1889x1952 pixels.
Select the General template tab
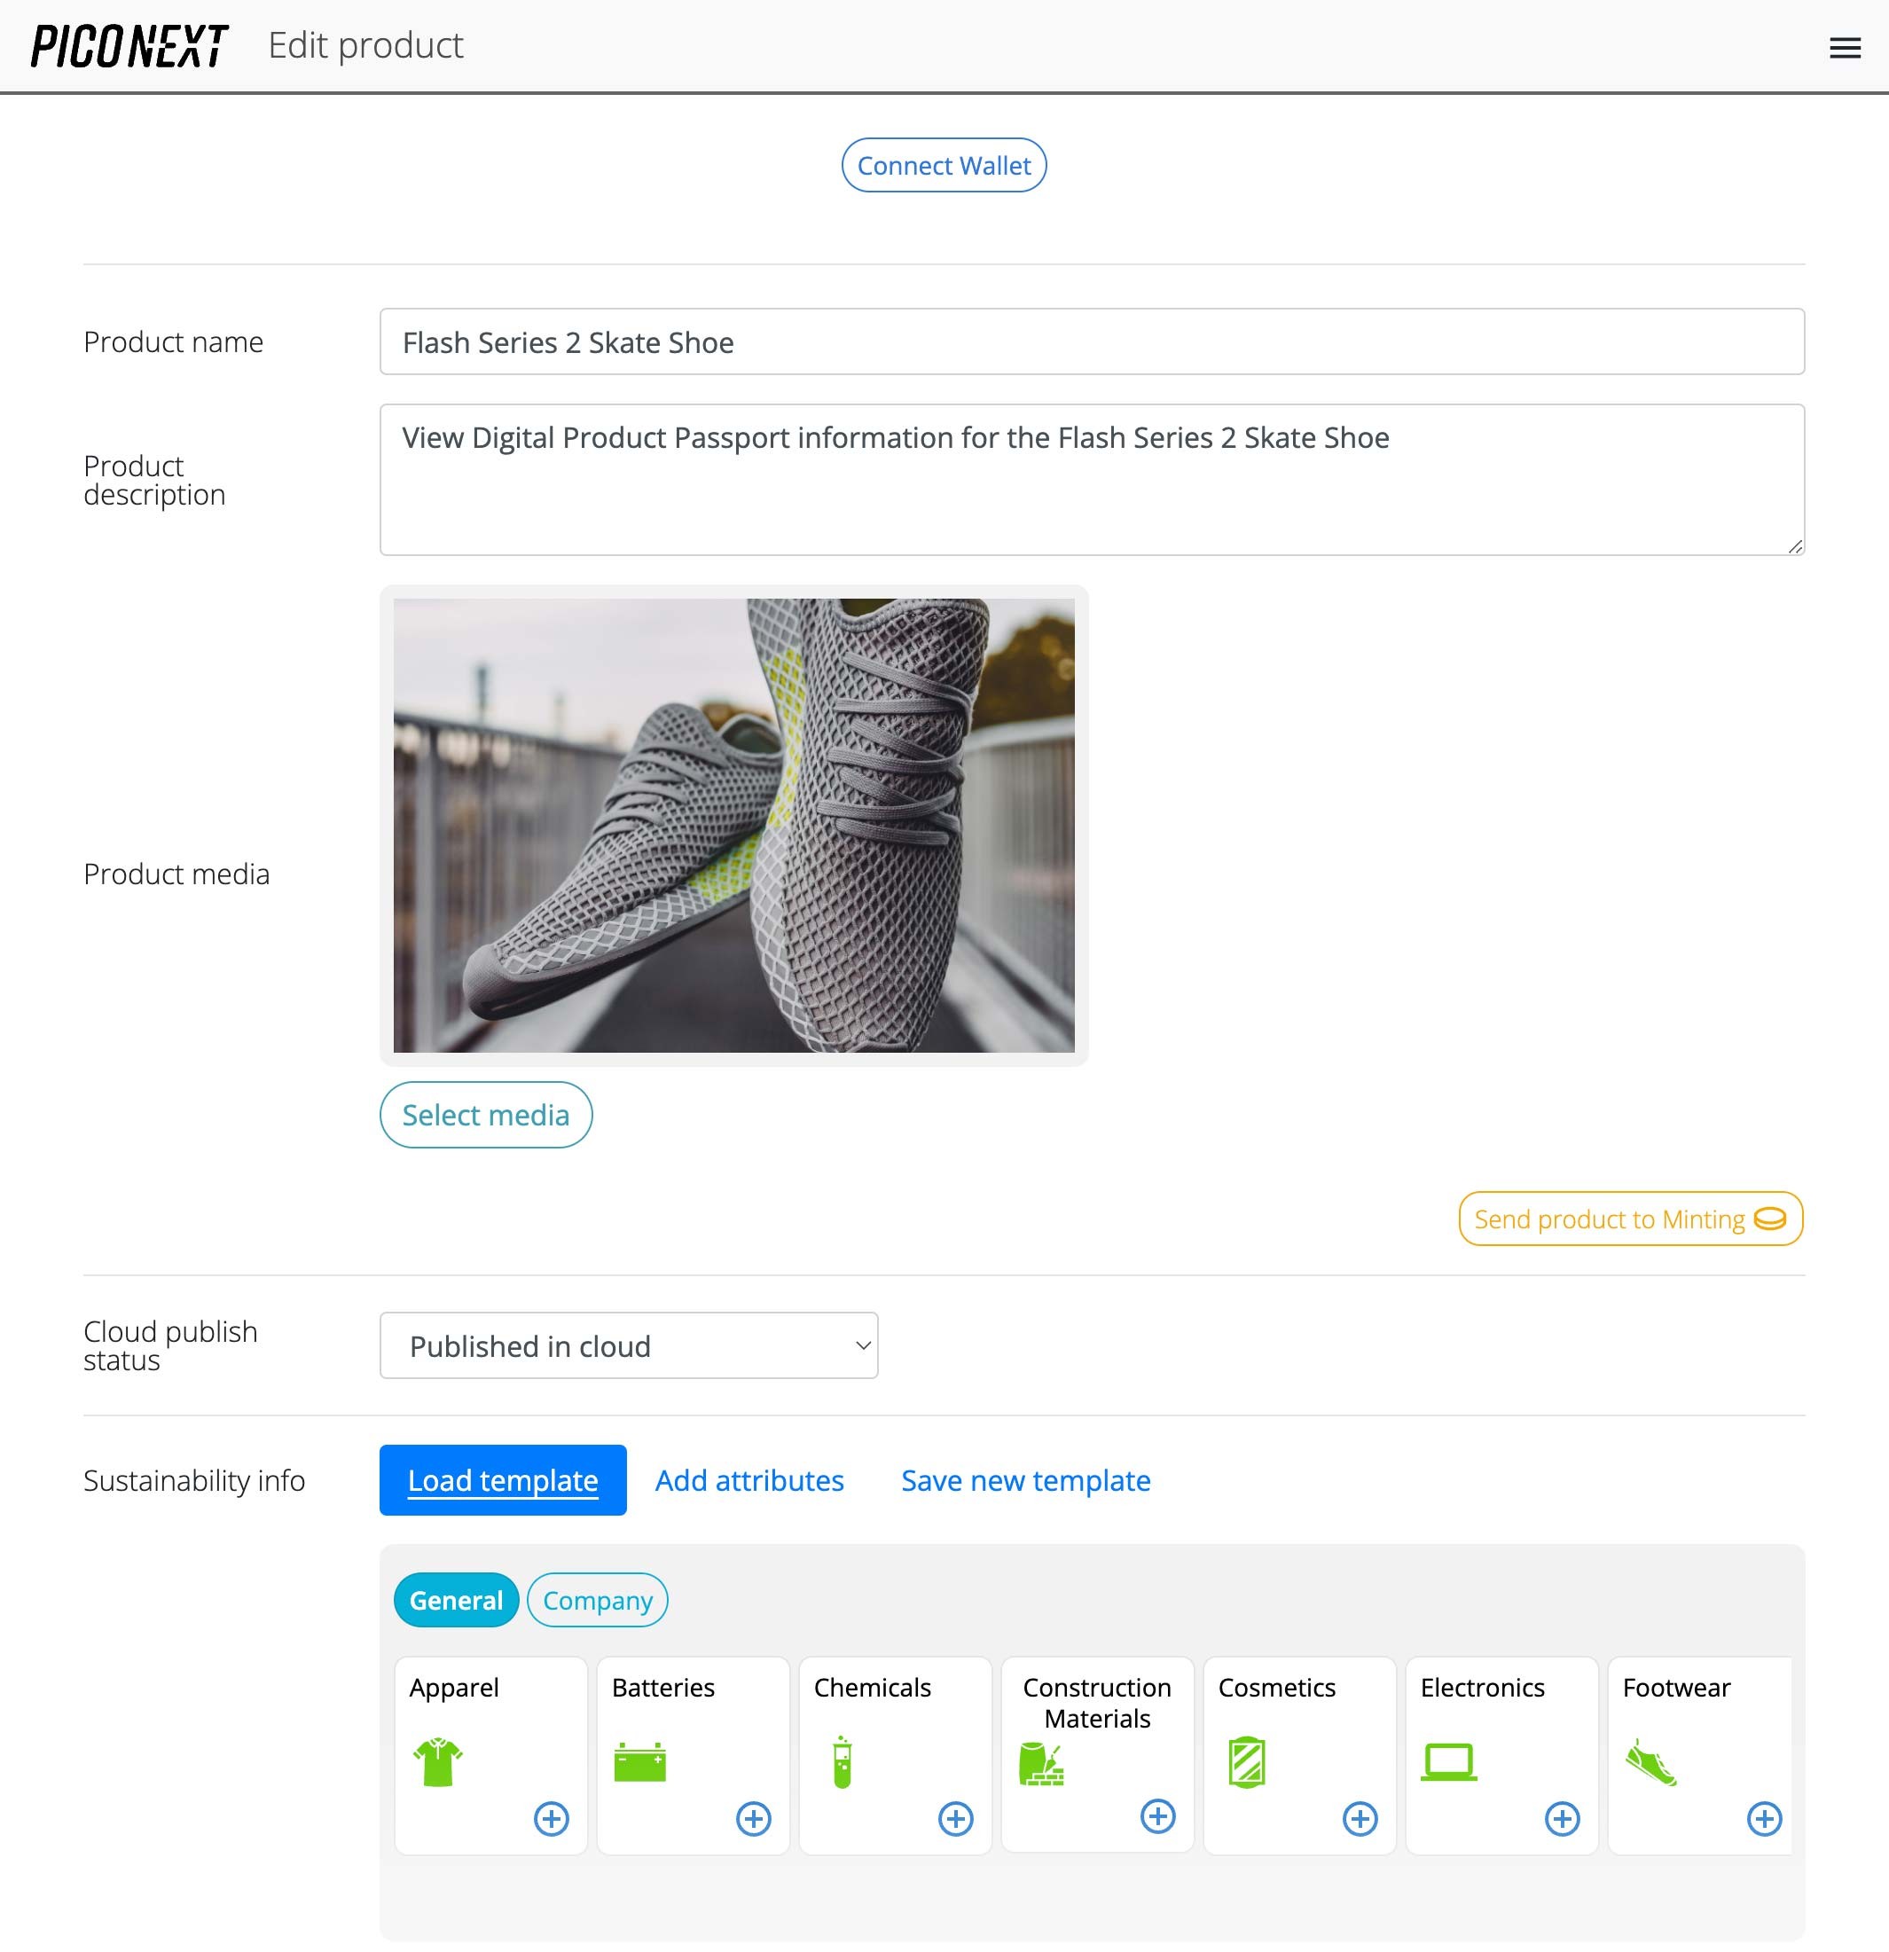(x=455, y=1601)
